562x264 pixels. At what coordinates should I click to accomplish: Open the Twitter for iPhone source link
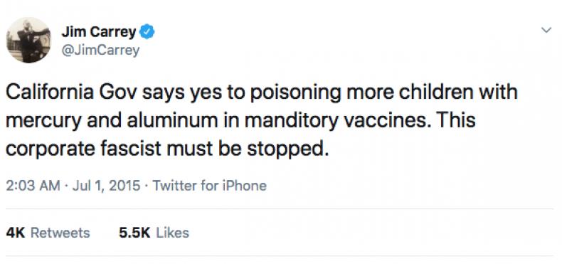click(x=210, y=186)
